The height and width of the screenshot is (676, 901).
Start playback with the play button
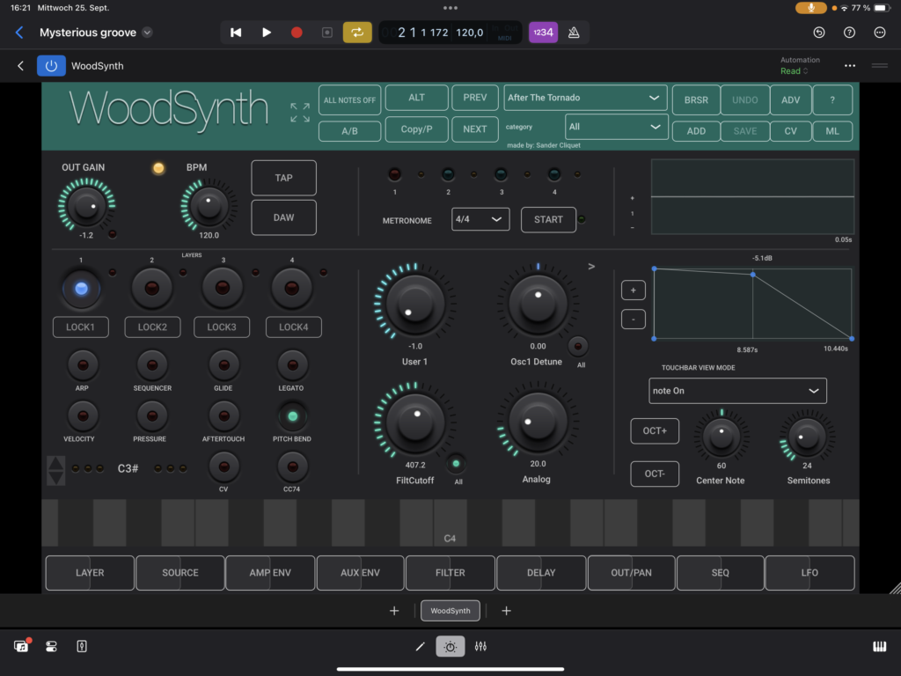(266, 33)
